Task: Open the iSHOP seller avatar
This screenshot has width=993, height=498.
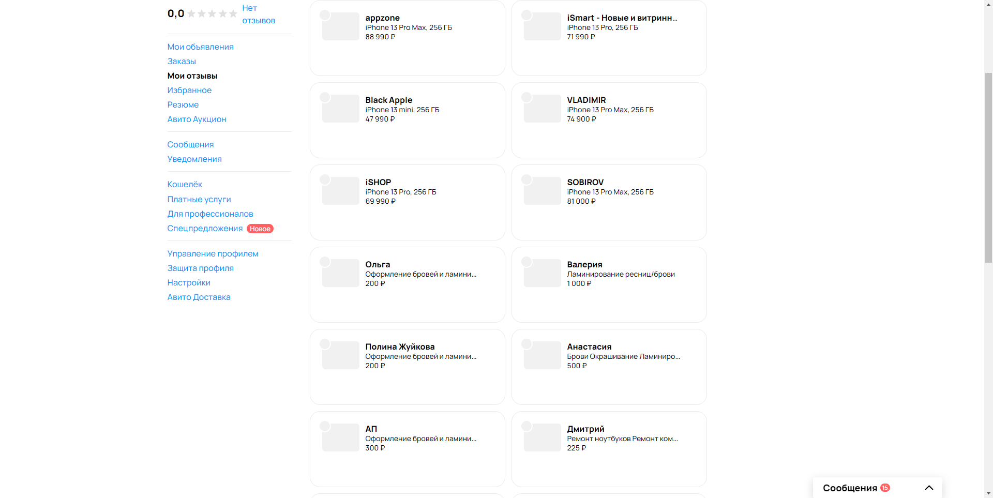Action: tap(325, 179)
